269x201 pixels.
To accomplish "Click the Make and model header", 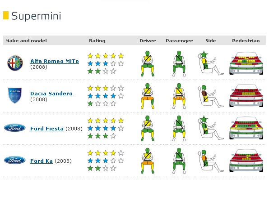I will pyautogui.click(x=26, y=40).
